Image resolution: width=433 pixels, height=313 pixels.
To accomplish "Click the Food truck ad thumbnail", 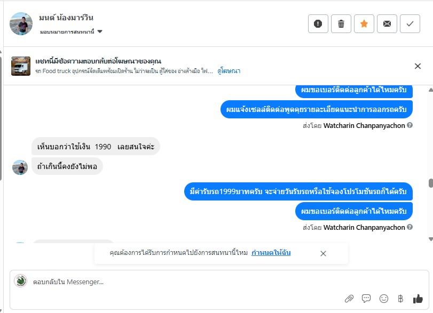I will (21, 66).
